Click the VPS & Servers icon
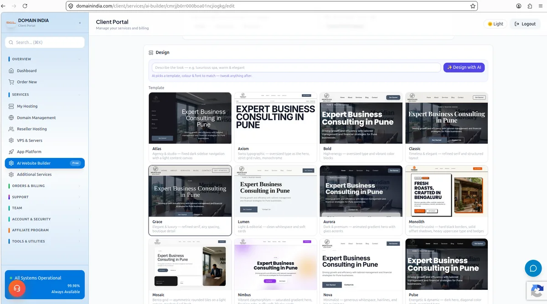 point(11,140)
